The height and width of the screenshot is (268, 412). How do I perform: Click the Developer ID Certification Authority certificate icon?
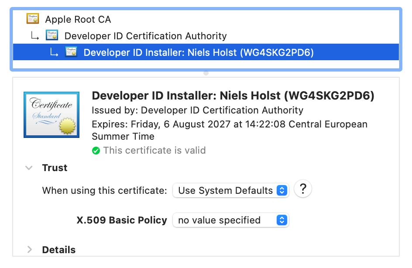pyautogui.click(x=52, y=35)
